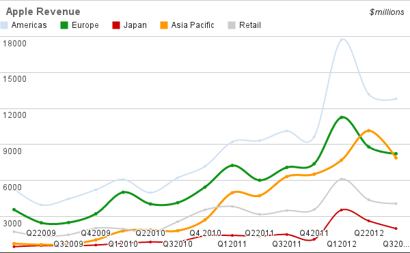
Task: Click the Q32009 x-axis label
Action: tap(68, 244)
